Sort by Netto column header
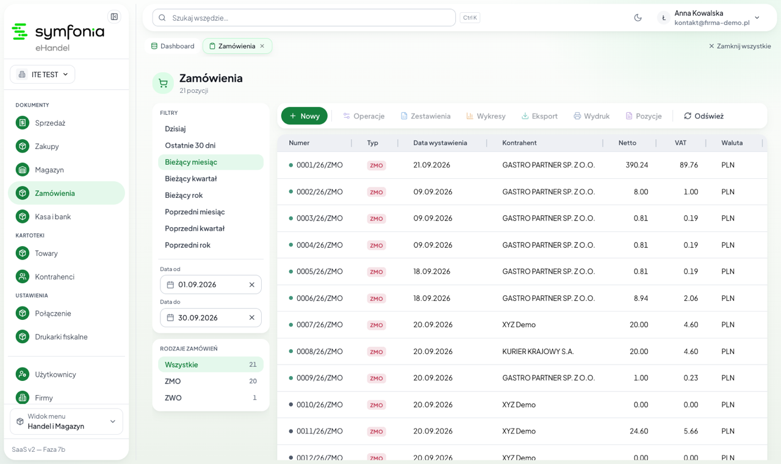Image resolution: width=781 pixels, height=464 pixels. [627, 143]
